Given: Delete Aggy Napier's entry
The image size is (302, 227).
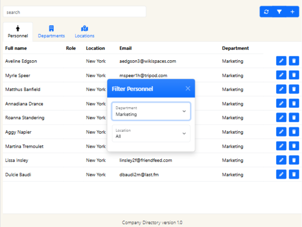Looking at the screenshot, I should coord(294,131).
